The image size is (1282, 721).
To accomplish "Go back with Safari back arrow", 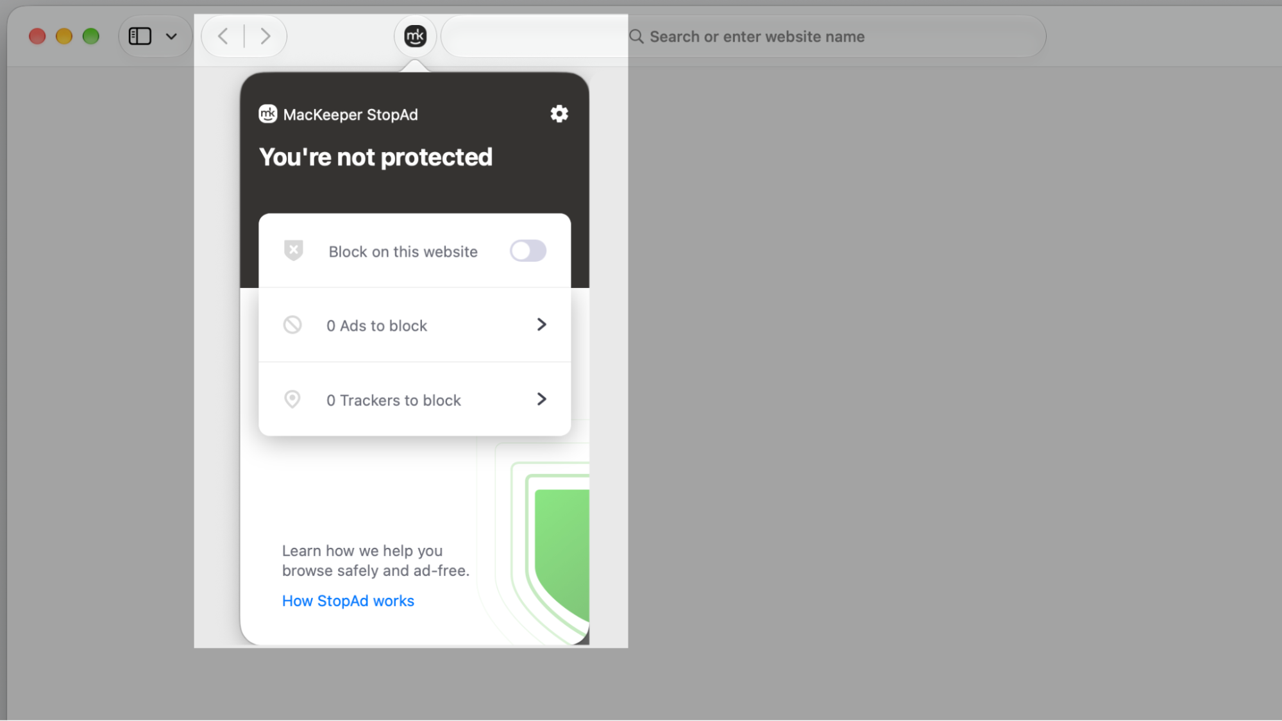I will (x=223, y=36).
